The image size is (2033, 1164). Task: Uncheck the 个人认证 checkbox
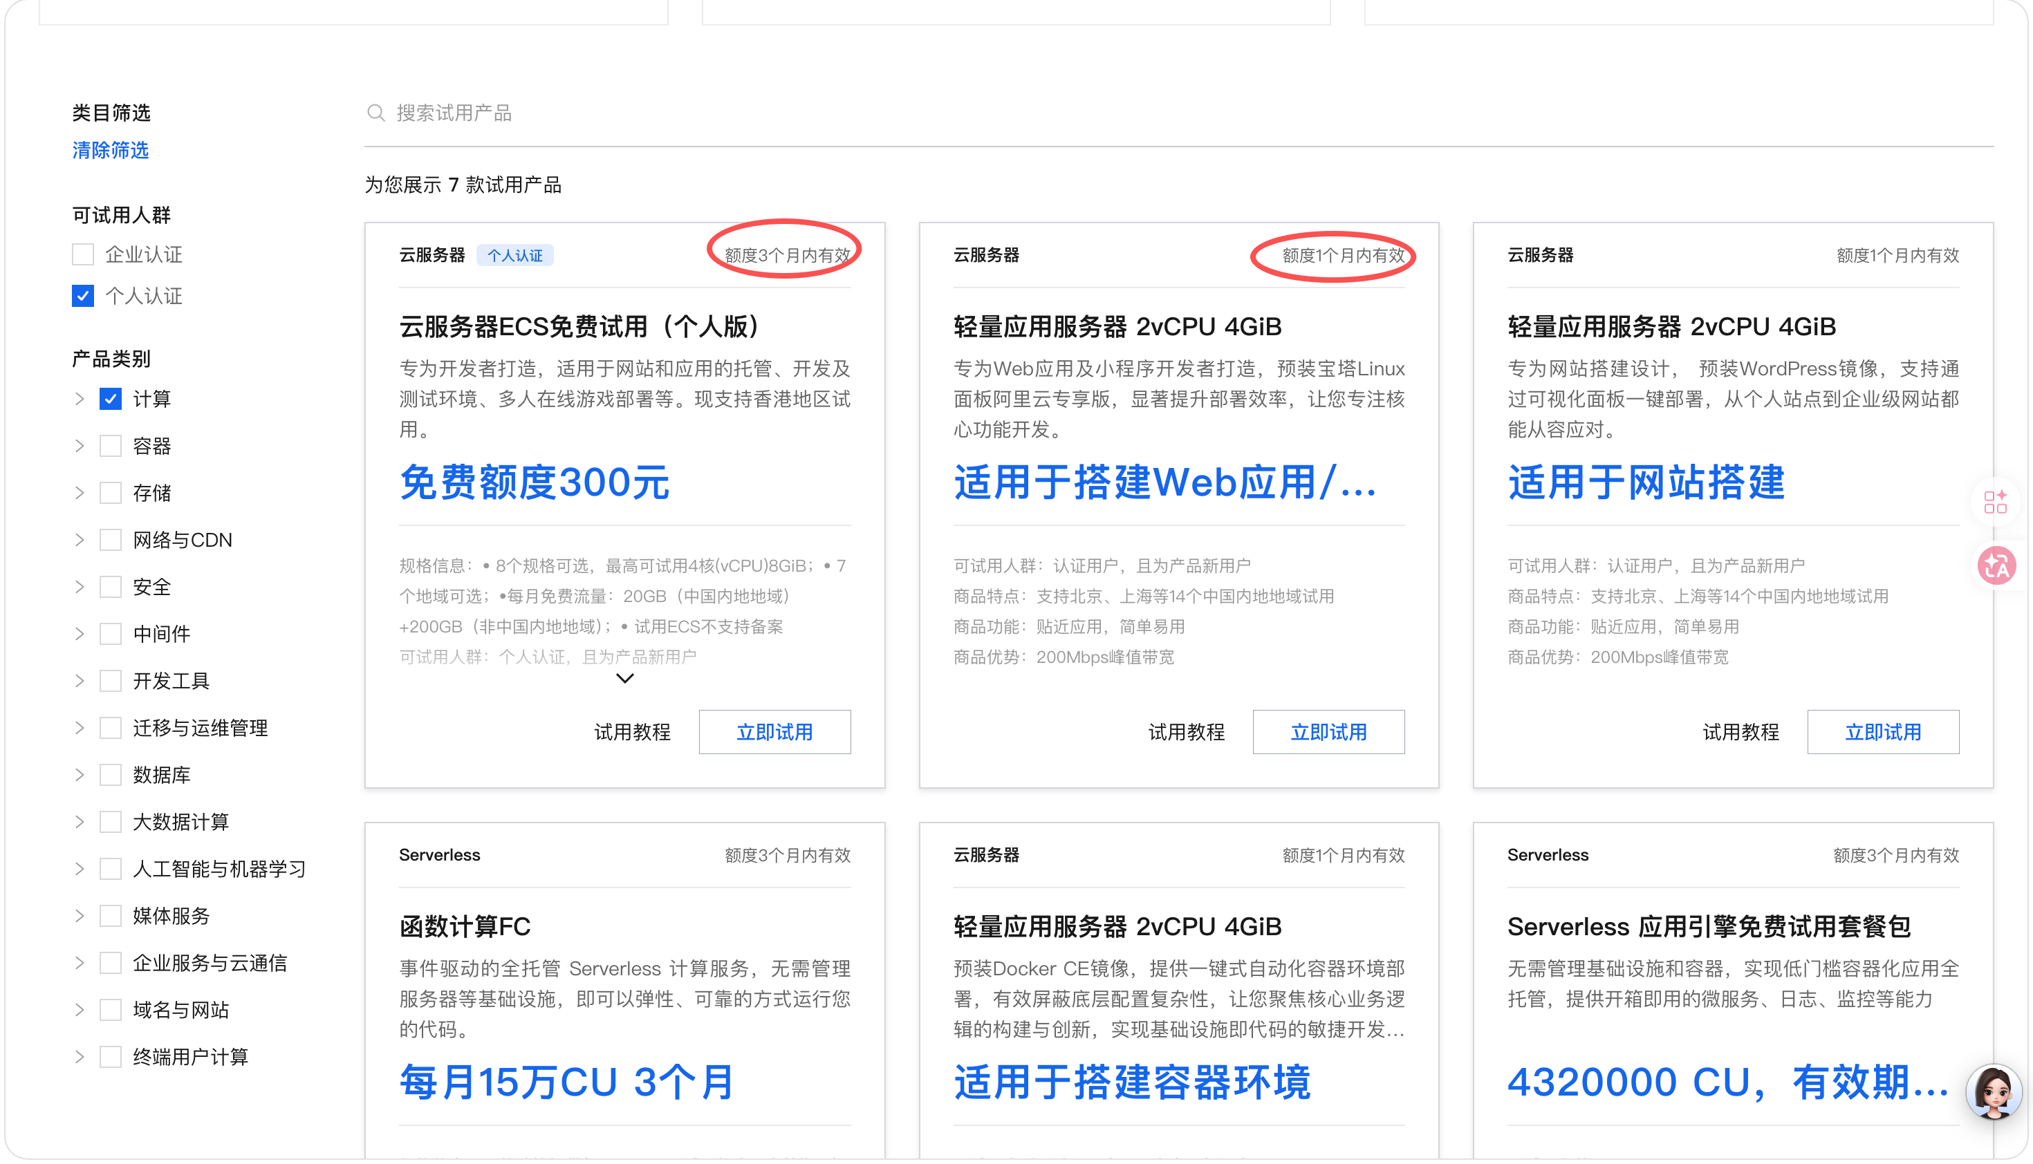83,296
